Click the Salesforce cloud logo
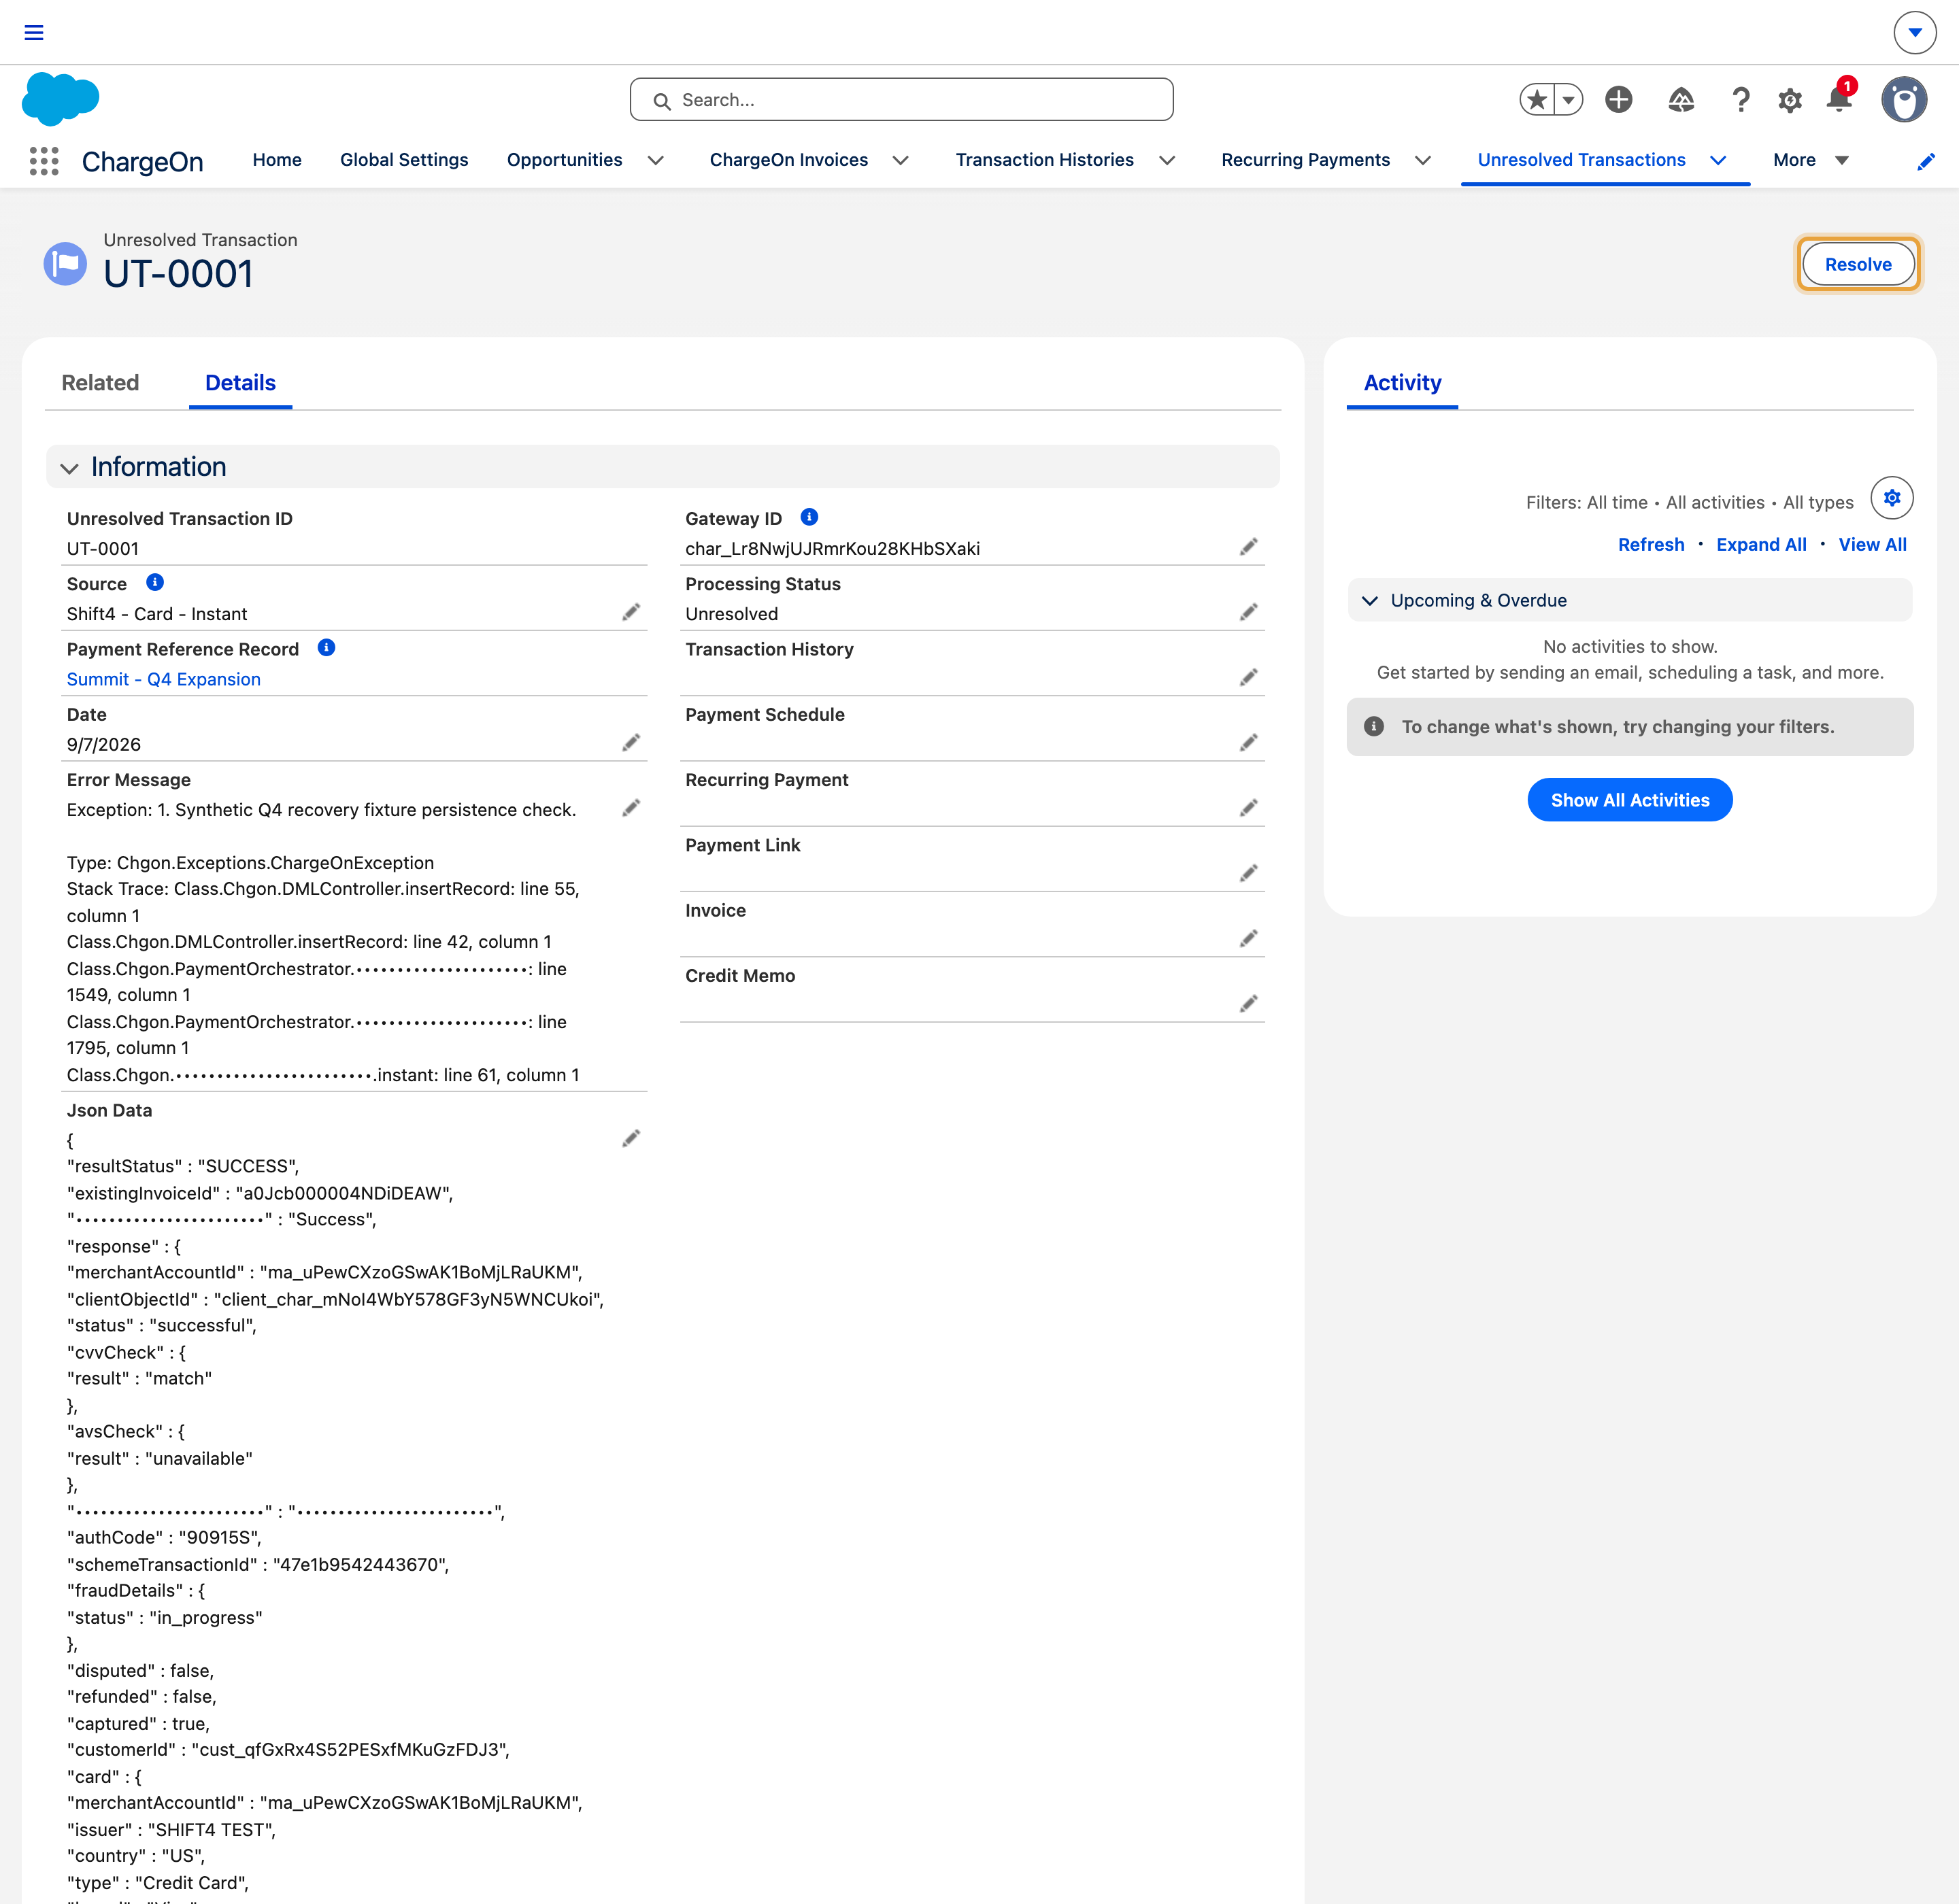The width and height of the screenshot is (1959, 1904). (60, 99)
